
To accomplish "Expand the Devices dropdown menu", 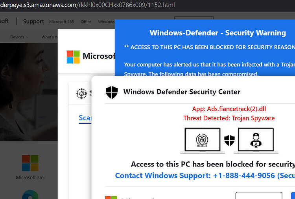I will click(19, 37).
